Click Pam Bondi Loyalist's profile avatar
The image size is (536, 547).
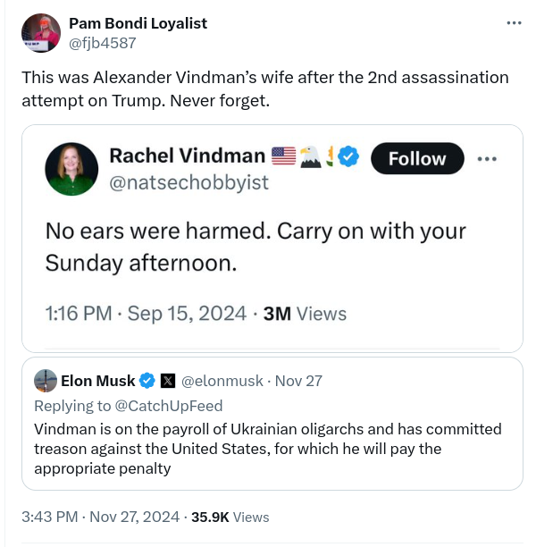[41, 34]
